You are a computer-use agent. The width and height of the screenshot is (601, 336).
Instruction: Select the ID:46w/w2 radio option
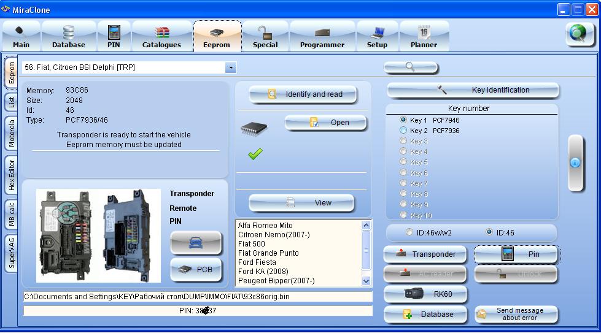click(x=409, y=232)
